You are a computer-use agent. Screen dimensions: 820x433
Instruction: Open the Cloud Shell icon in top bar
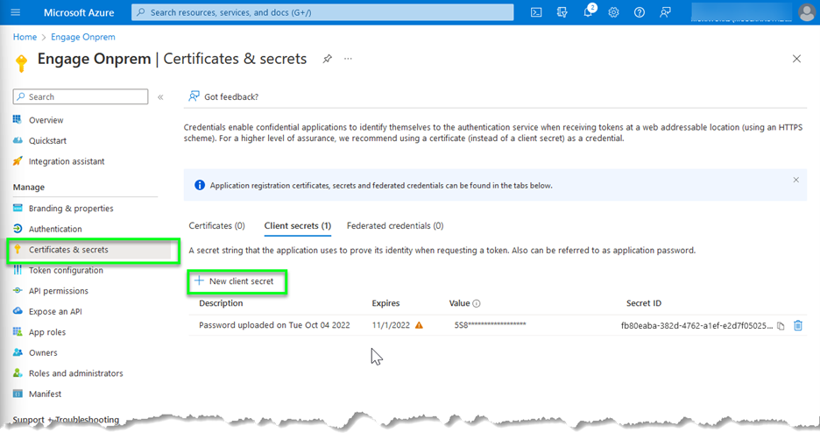click(x=536, y=12)
